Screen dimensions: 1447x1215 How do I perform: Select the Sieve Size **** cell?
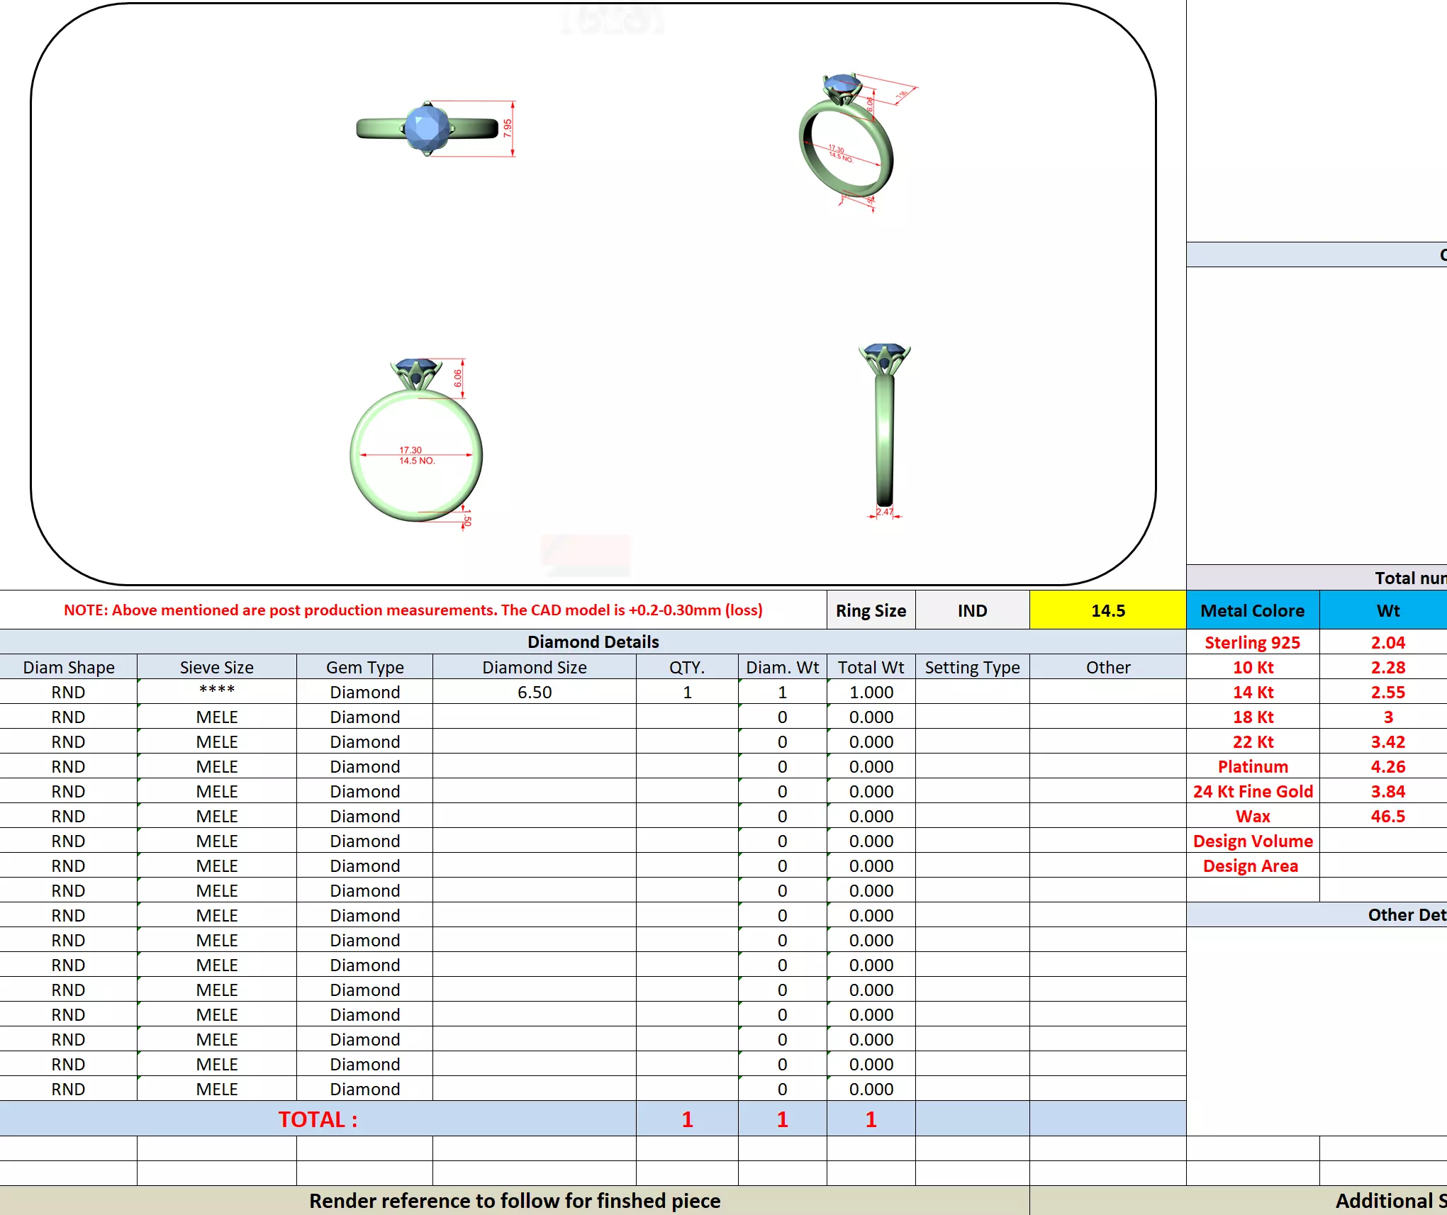pyautogui.click(x=217, y=691)
